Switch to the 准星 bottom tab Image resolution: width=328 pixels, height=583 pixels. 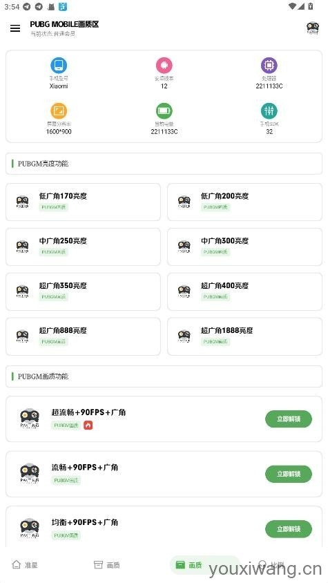pos(25,565)
